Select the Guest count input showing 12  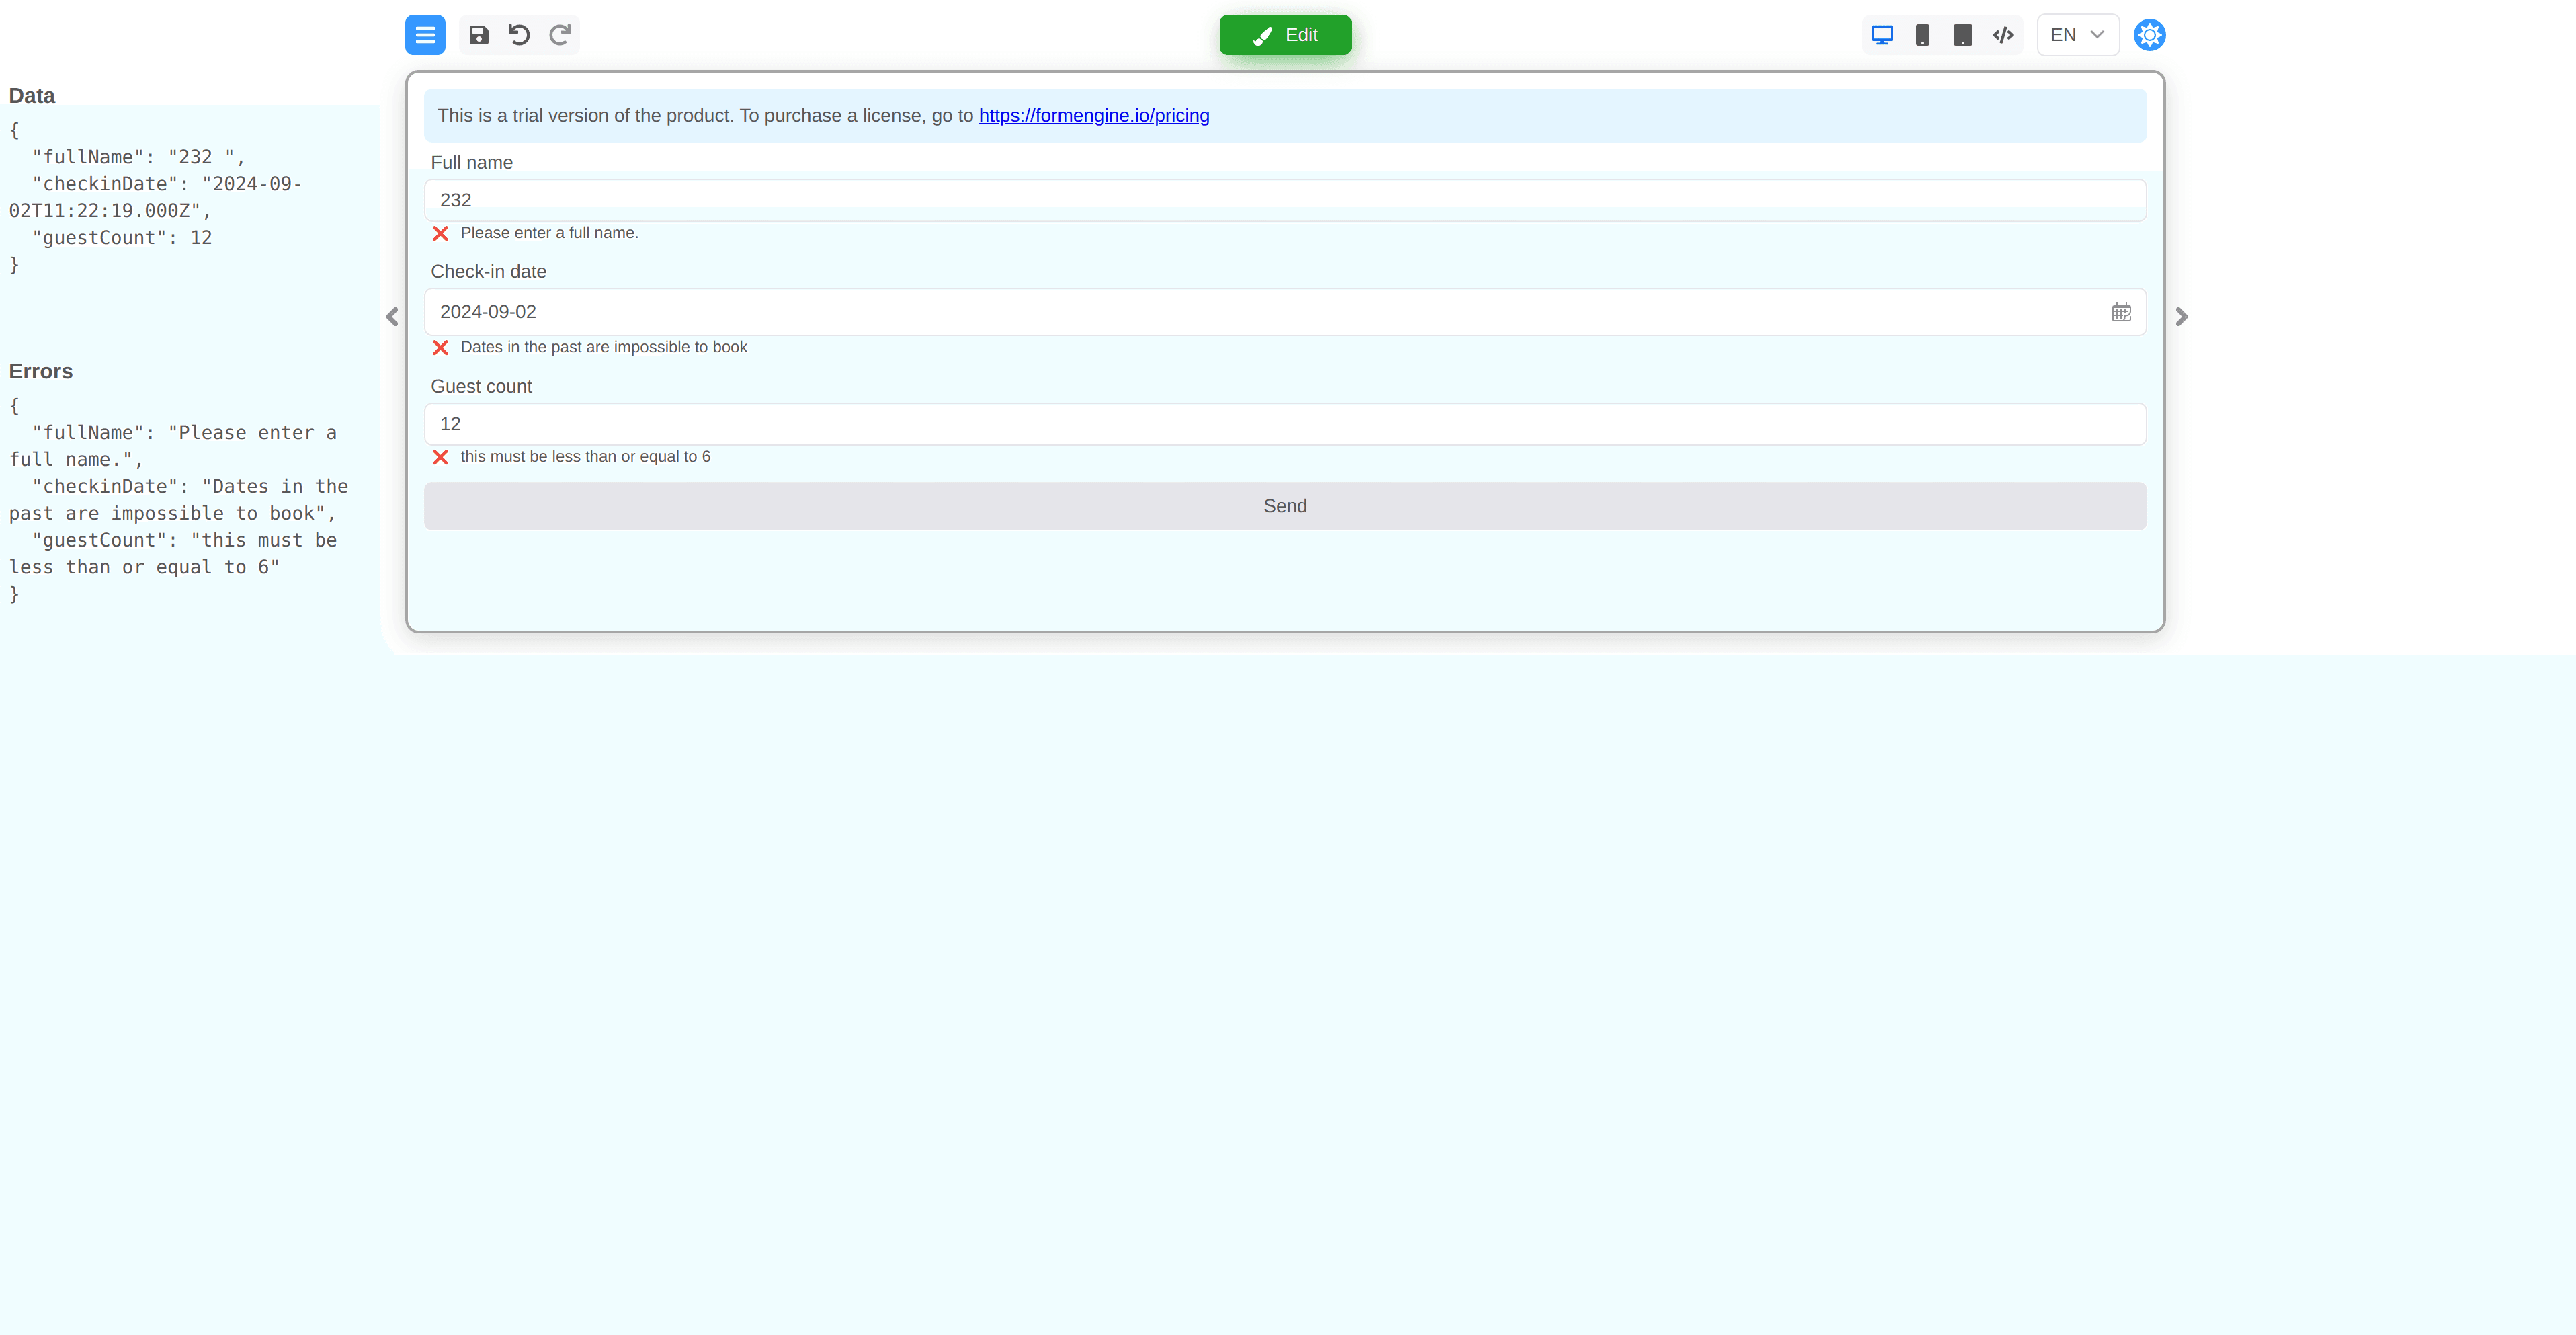pyautogui.click(x=1284, y=423)
